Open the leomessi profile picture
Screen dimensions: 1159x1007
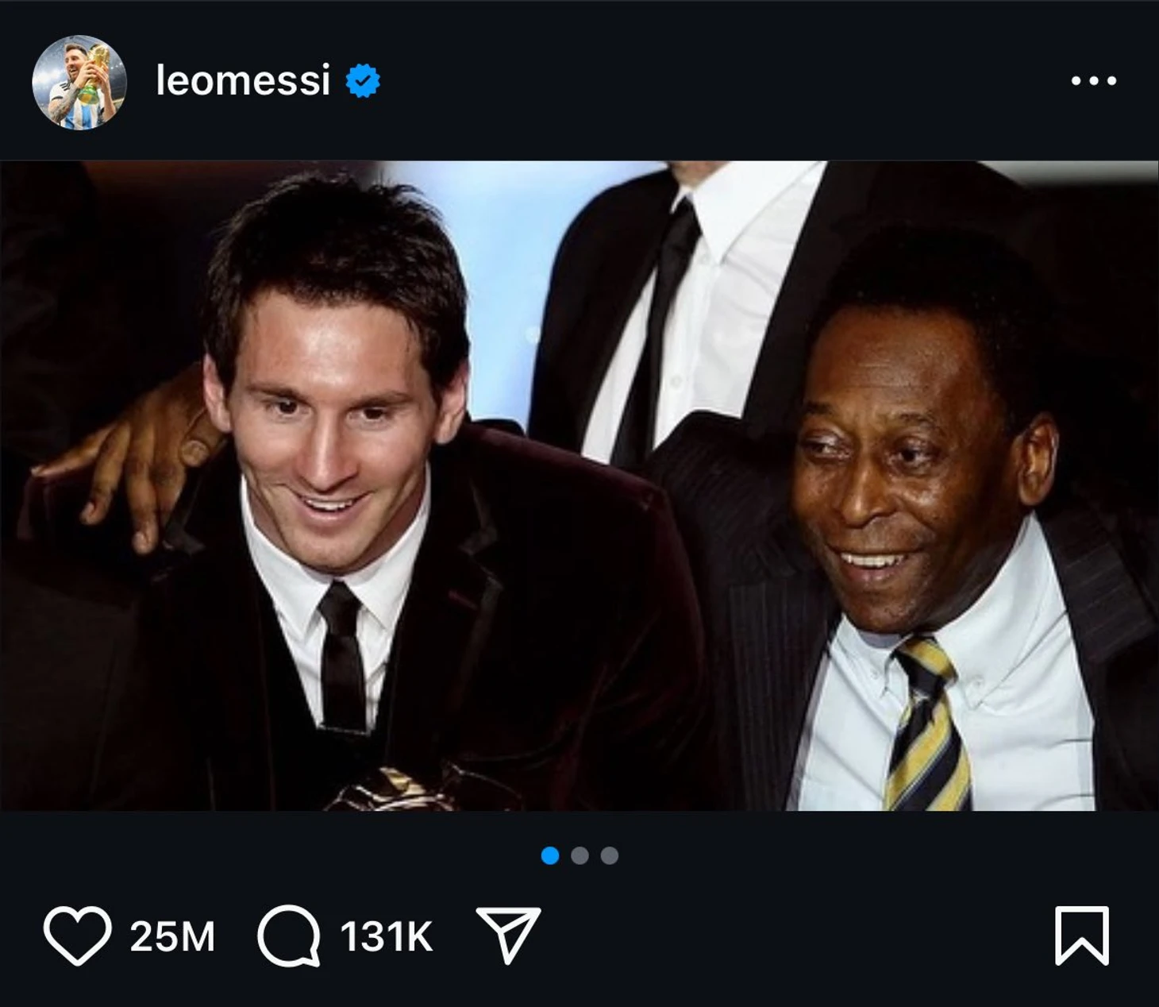click(79, 82)
